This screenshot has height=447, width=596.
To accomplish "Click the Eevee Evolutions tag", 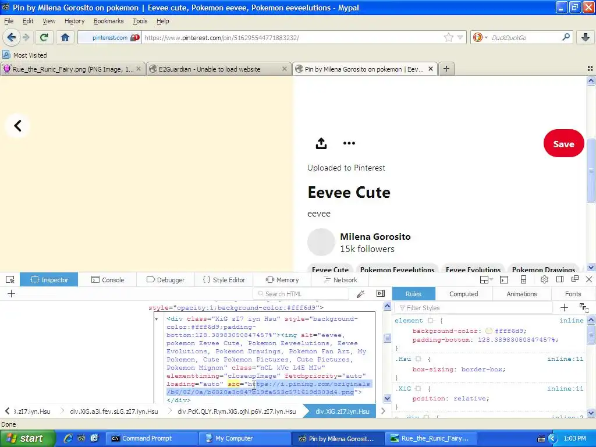I will (x=473, y=268).
